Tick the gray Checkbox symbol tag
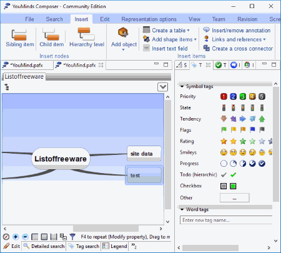 tap(224, 186)
